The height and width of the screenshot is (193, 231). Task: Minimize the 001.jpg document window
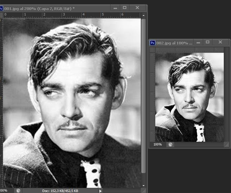(115, 8)
